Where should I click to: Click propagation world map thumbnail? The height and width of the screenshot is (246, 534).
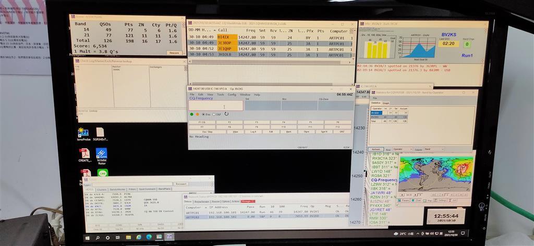pos(436,174)
